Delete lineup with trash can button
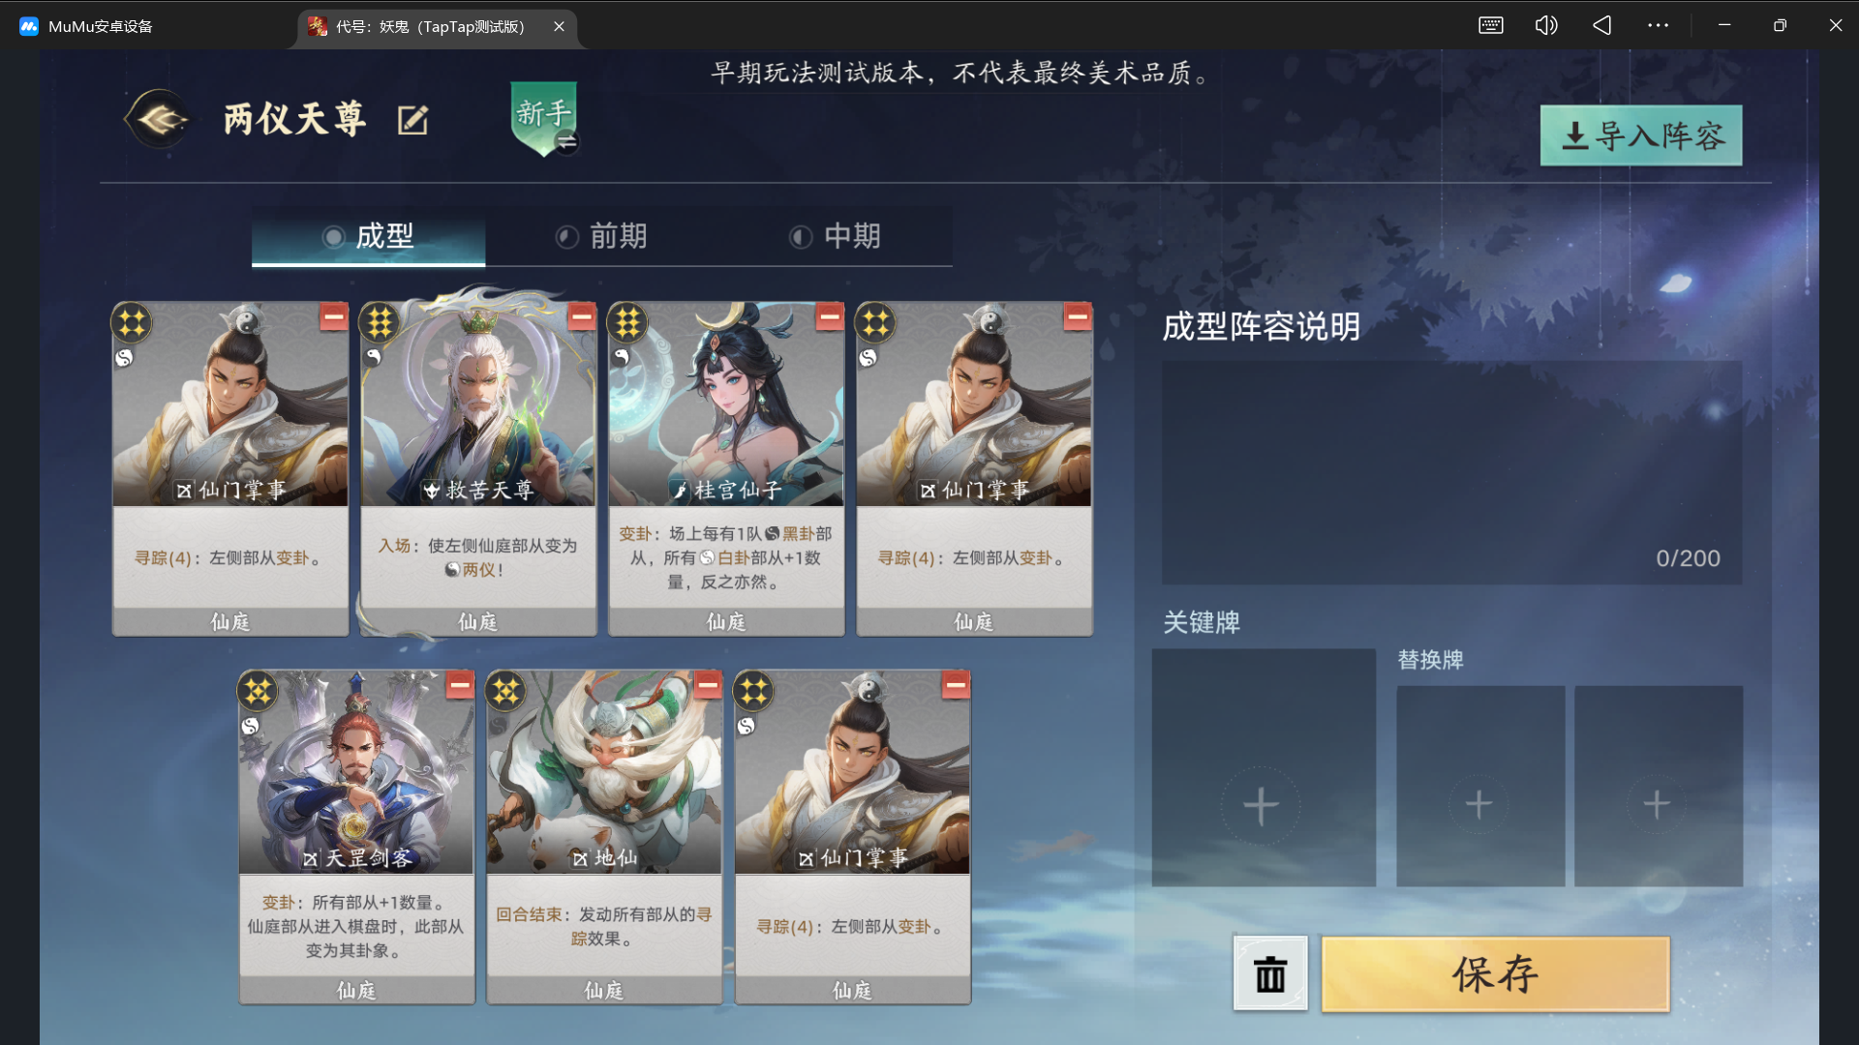1859x1045 pixels. pyautogui.click(x=1270, y=973)
